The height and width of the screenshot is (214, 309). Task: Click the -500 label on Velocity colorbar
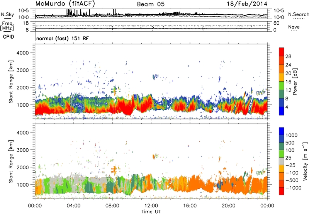click(292, 180)
